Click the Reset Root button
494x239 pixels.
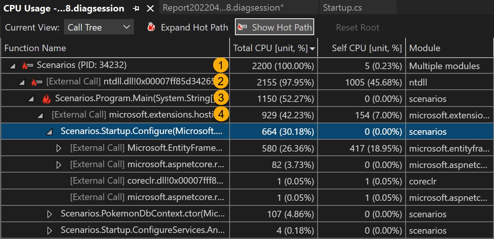(x=357, y=27)
